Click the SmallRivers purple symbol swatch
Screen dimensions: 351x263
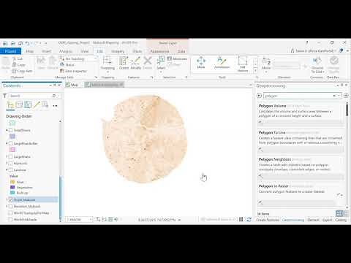[x=12, y=137]
